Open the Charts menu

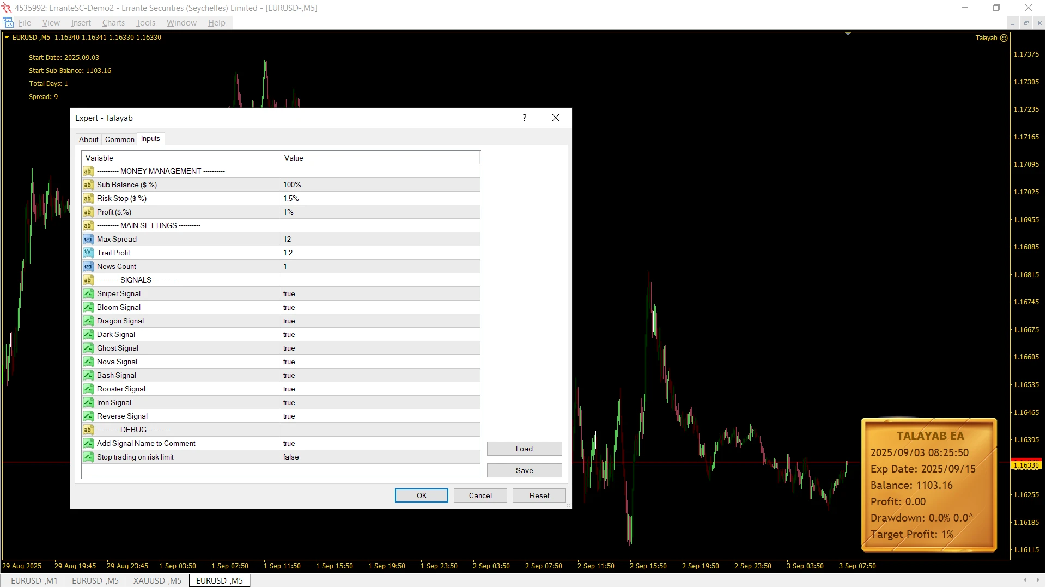[x=113, y=23]
